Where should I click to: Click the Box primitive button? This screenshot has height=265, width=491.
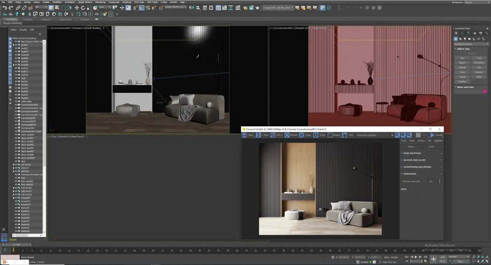coord(462,58)
